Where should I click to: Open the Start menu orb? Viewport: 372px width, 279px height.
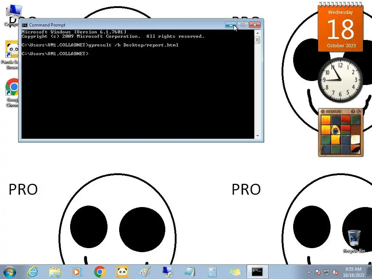coord(10,272)
